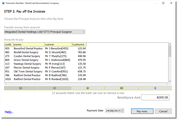Click custID 786 cell
Viewport: 178px width, 120px height.
[7, 75]
